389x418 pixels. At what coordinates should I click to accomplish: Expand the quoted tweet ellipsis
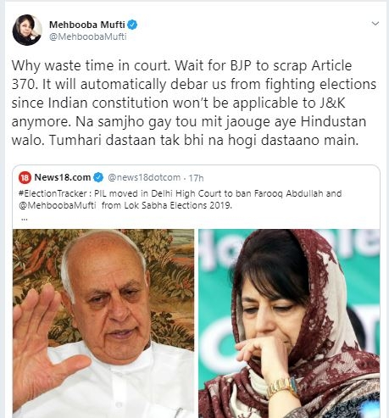[x=25, y=219]
